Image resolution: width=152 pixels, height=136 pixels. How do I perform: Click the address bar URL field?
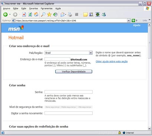pos(71,21)
